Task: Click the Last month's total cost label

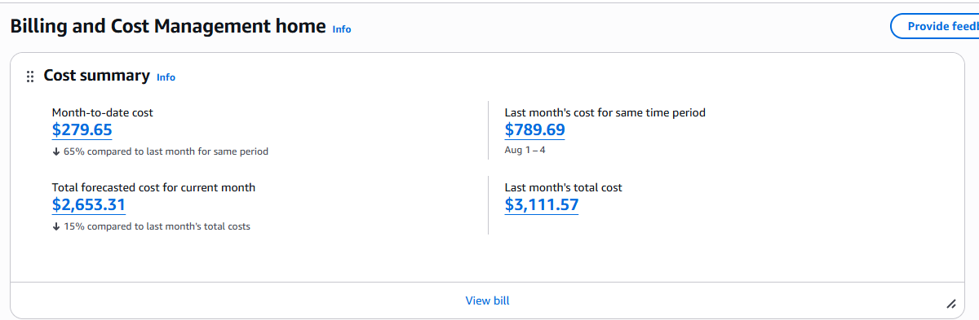Action: pyautogui.click(x=564, y=187)
